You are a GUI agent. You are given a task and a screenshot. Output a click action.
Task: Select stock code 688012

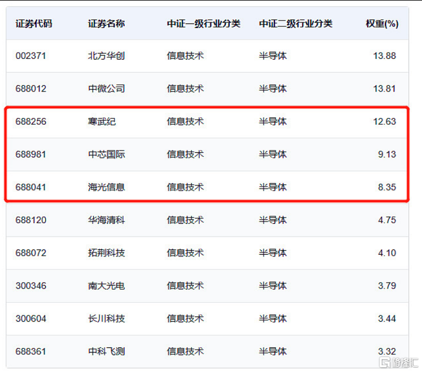[31, 89]
